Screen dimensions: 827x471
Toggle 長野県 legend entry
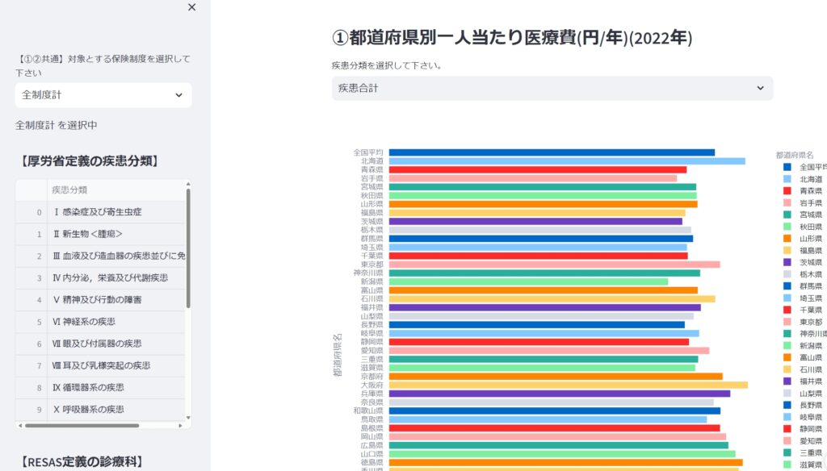(803, 406)
